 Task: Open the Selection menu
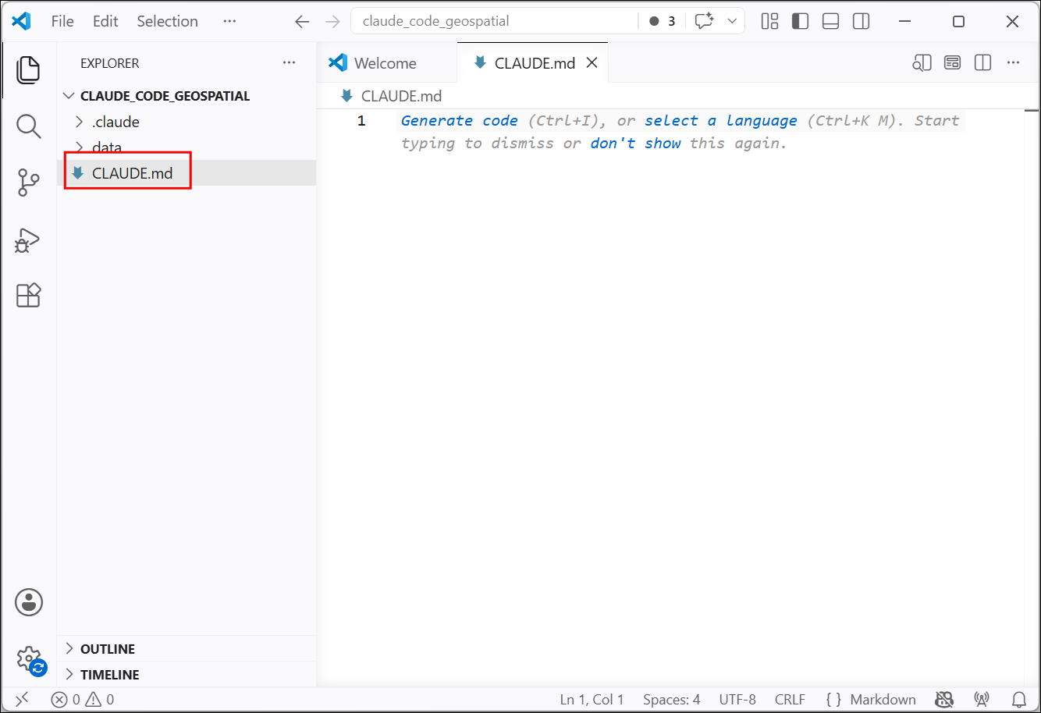168,21
